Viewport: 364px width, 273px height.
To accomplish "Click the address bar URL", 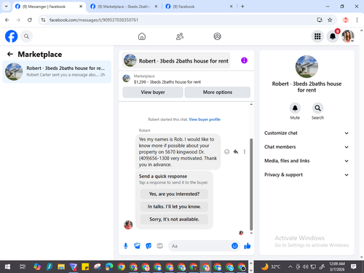I will click(94, 20).
